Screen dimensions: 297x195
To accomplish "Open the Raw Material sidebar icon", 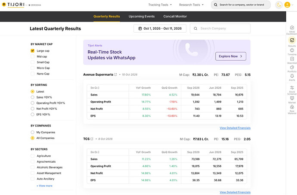I will click(x=292, y=107).
